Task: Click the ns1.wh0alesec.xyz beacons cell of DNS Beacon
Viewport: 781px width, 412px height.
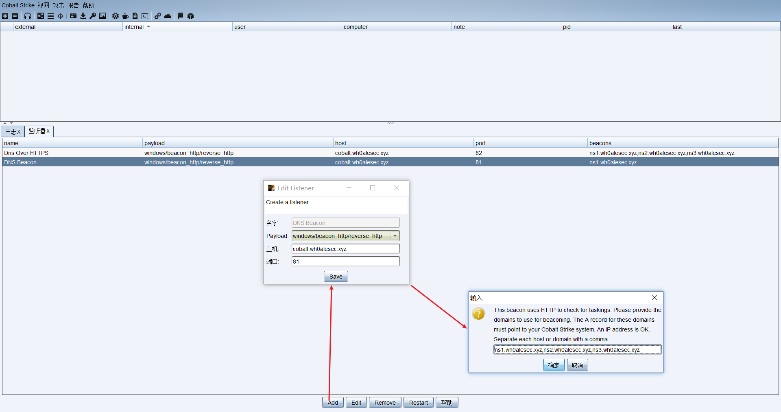Action: pyautogui.click(x=683, y=162)
